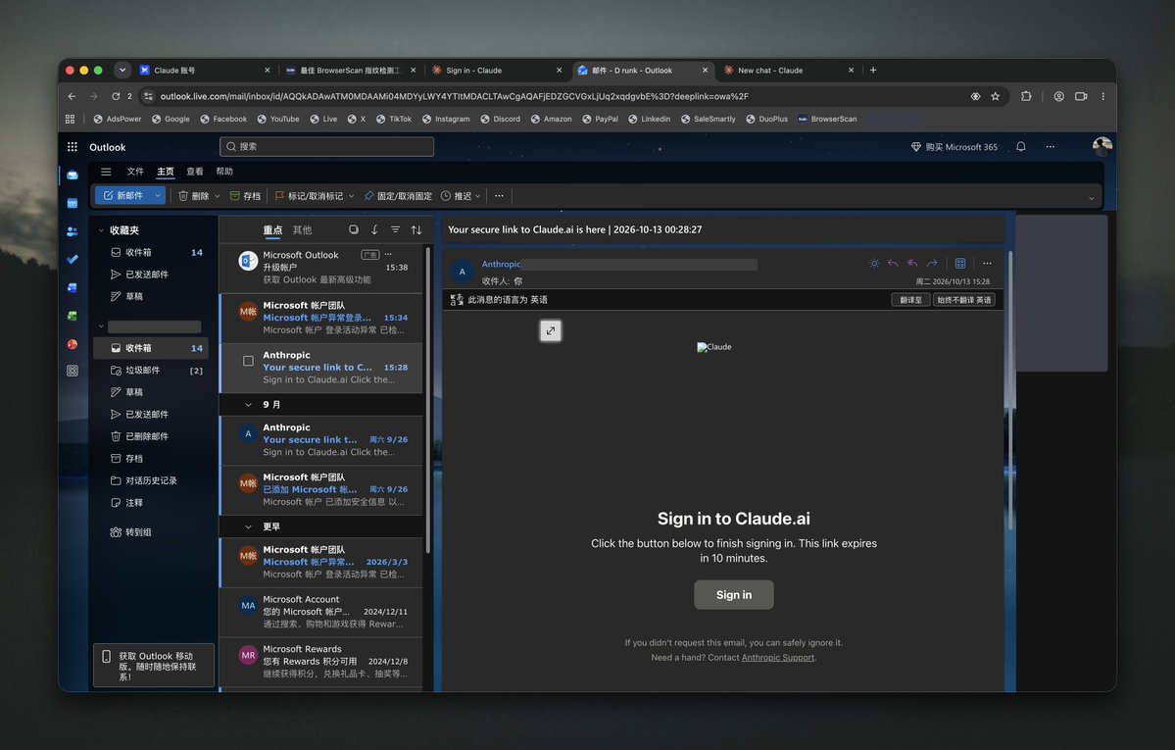
Task: Click the select-all toggle above the message list
Action: (354, 229)
